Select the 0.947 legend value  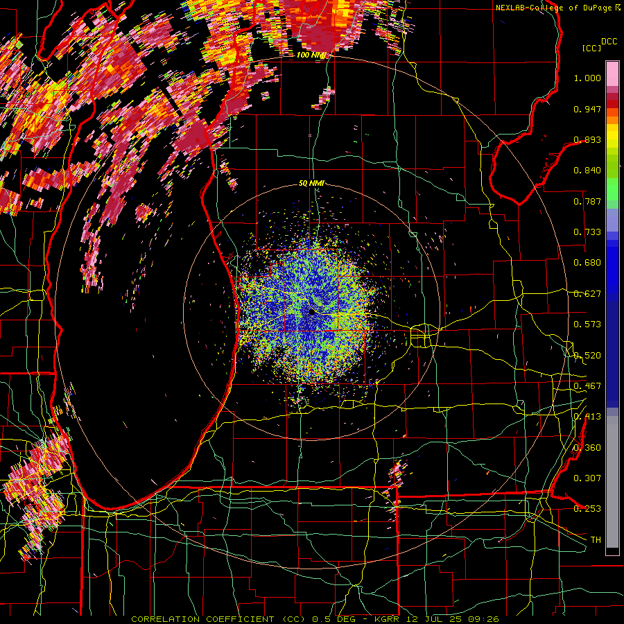pyautogui.click(x=587, y=109)
